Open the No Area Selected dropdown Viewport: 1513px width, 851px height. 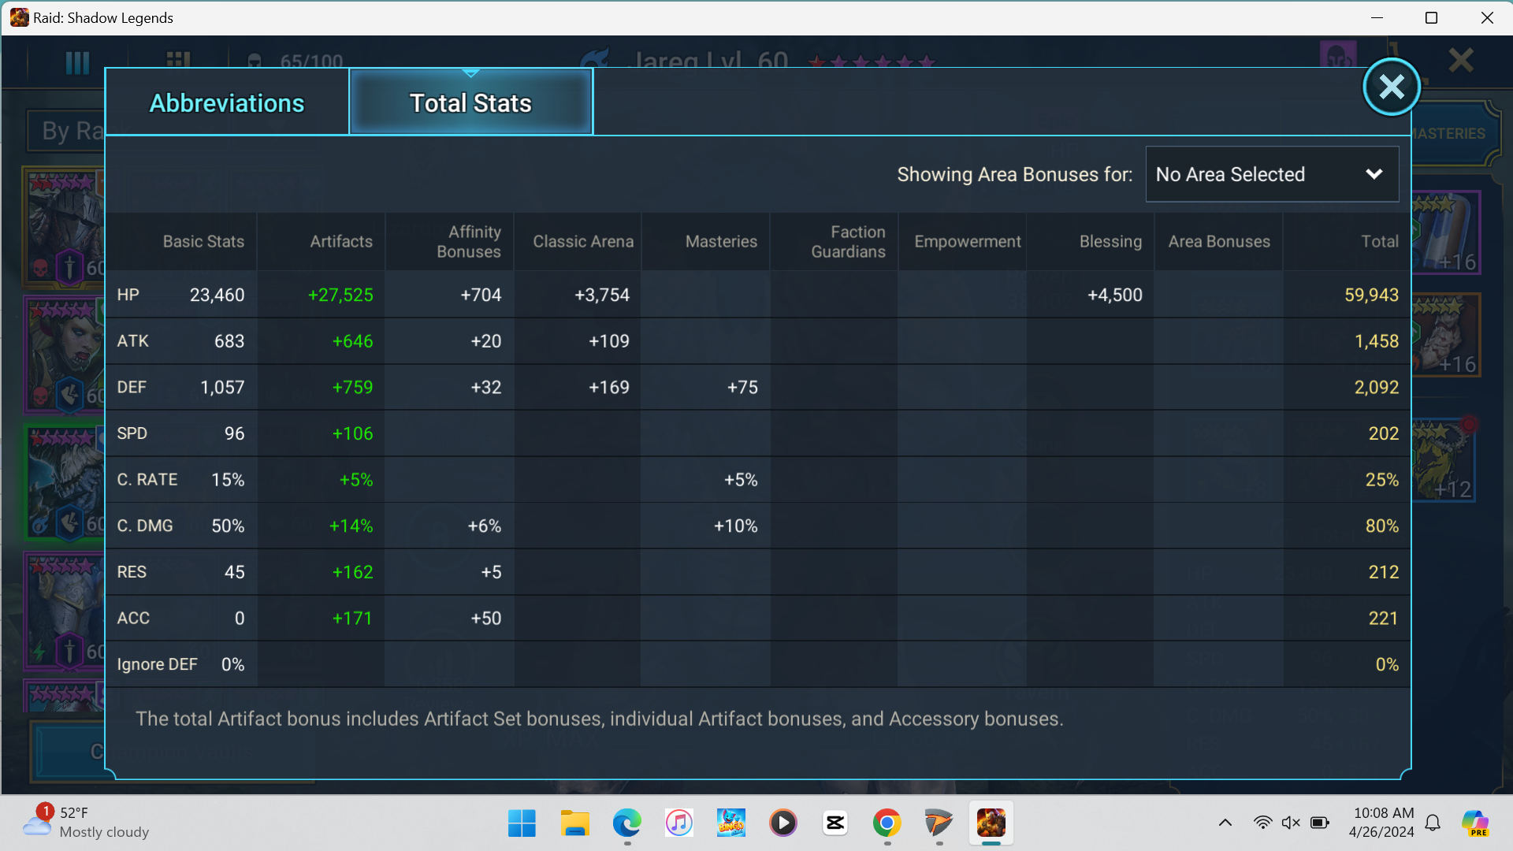[1272, 174]
